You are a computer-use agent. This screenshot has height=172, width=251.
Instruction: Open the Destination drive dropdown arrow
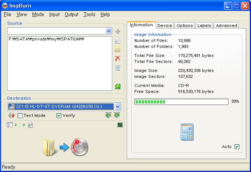[118, 106]
